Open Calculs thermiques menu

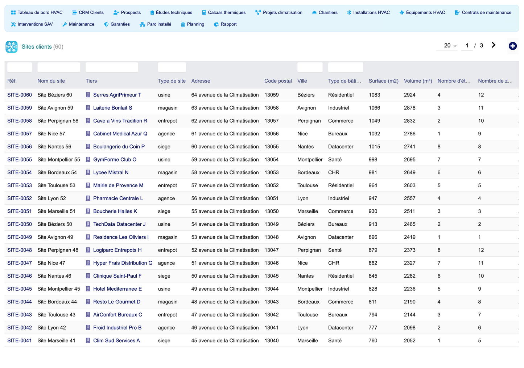coord(224,12)
